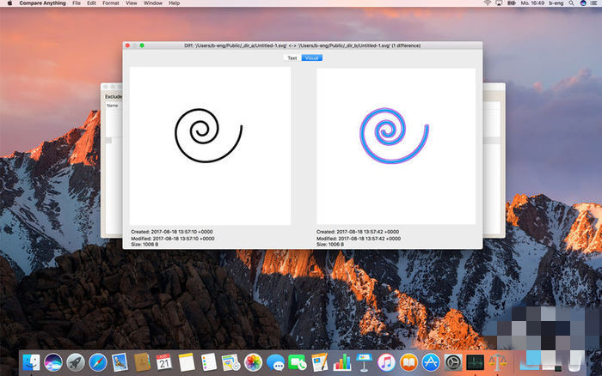Open Siri from the menu bar

click(x=583, y=3)
